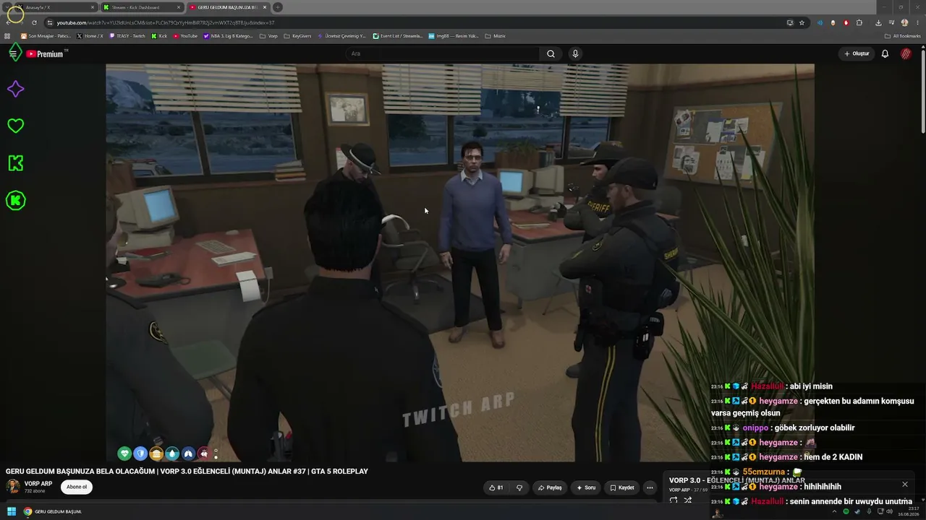Open Chrome downloads
The image size is (926, 520).
878,22
